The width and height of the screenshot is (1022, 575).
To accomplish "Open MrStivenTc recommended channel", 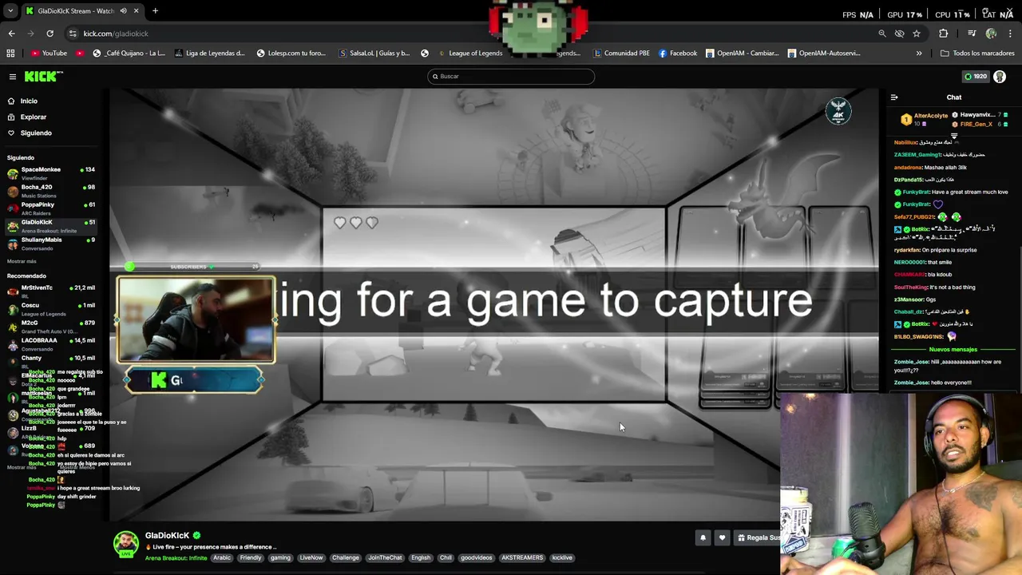I will point(50,291).
